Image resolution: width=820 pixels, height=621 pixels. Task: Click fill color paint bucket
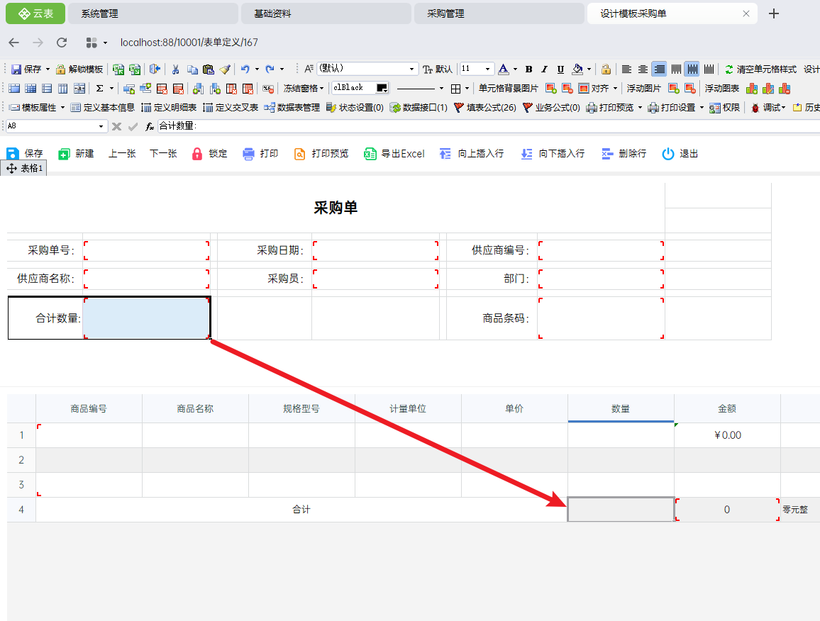point(577,69)
